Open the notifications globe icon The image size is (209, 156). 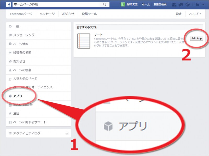point(187,4)
